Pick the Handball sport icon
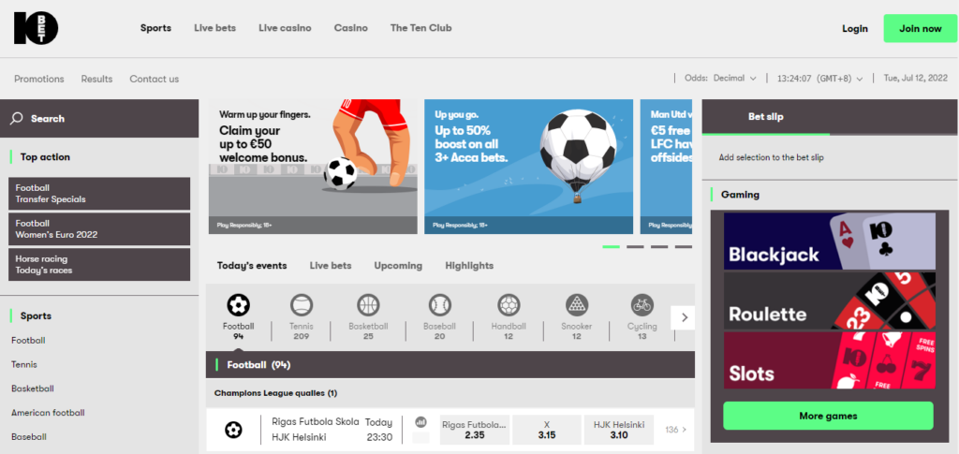Image resolution: width=959 pixels, height=454 pixels. pos(509,305)
